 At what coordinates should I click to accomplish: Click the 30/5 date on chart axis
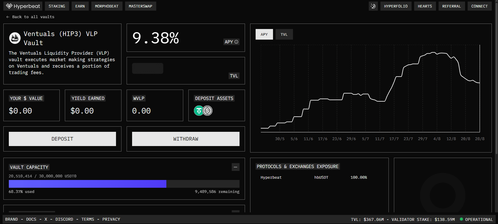pyautogui.click(x=280, y=139)
